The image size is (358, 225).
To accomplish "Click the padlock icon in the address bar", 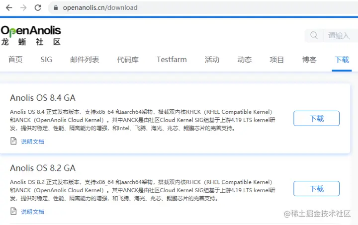I will coord(56,8).
